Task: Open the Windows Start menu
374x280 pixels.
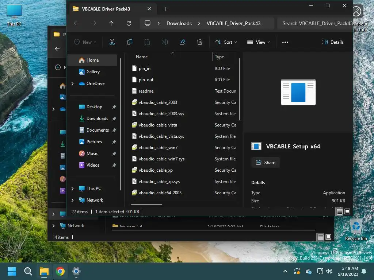Action: click(x=12, y=271)
